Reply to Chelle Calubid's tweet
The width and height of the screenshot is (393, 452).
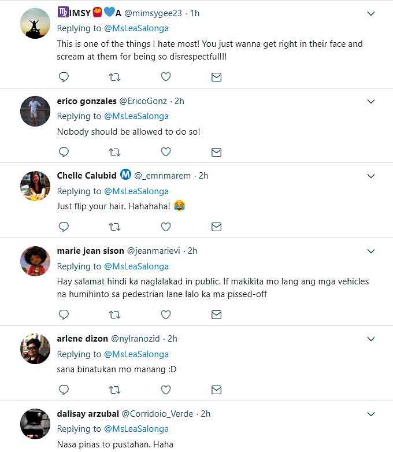coord(64,227)
